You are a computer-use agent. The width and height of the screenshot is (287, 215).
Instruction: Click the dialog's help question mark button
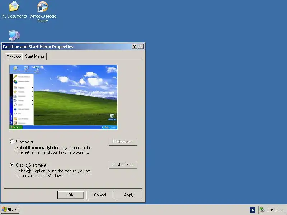coord(134,47)
